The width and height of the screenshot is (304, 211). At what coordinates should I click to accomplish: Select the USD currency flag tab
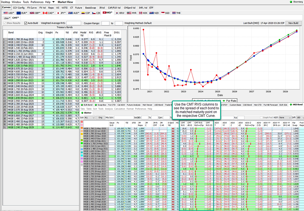(x=9, y=13)
